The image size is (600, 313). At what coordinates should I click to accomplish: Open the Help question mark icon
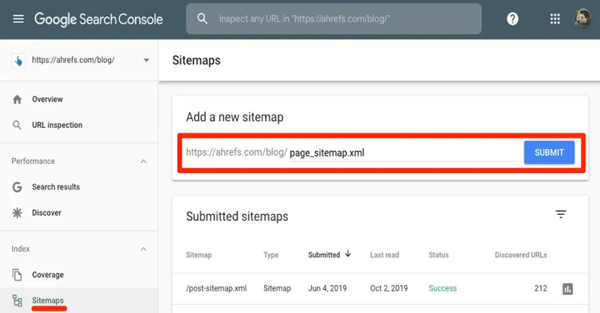pos(512,19)
